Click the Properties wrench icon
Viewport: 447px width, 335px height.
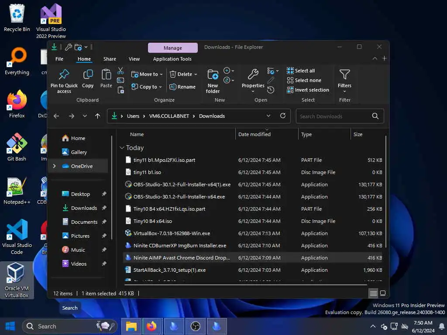coord(253,74)
